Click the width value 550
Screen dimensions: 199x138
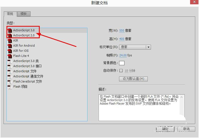tap(122, 30)
